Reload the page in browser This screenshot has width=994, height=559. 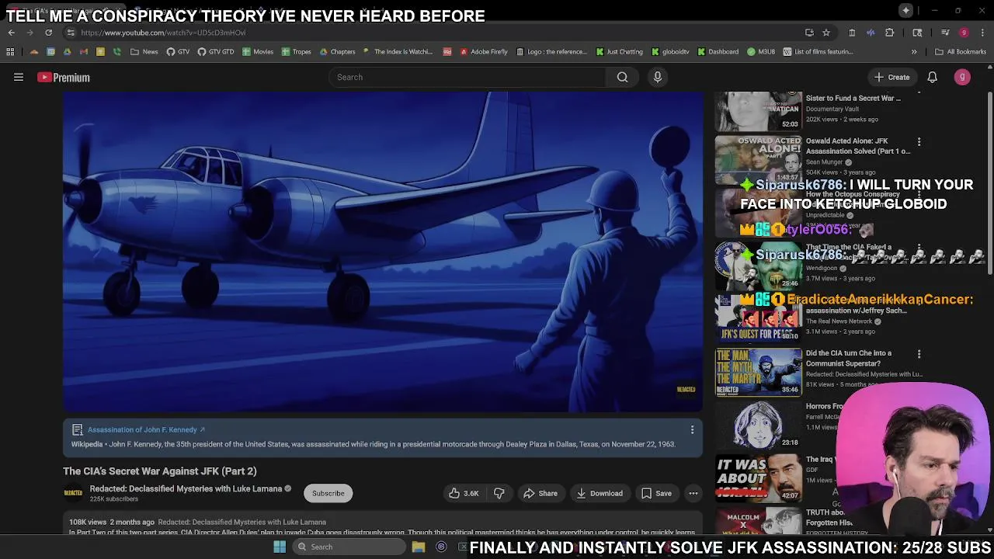(x=48, y=33)
